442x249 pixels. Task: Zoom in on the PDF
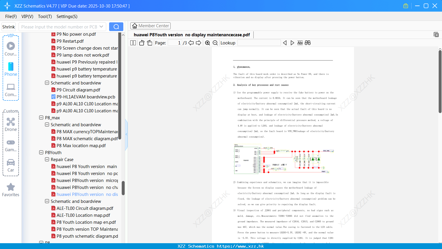click(x=208, y=43)
